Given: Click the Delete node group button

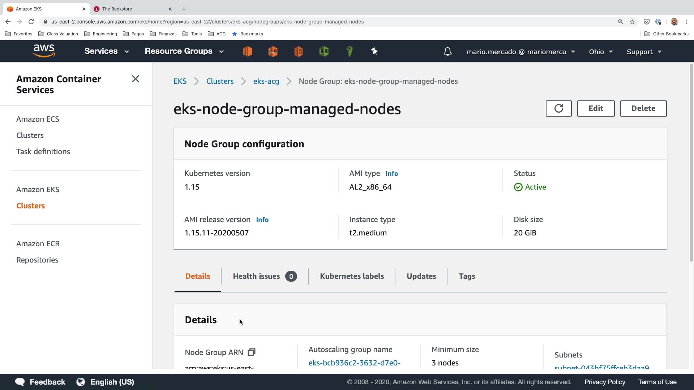Looking at the screenshot, I should 643,108.
